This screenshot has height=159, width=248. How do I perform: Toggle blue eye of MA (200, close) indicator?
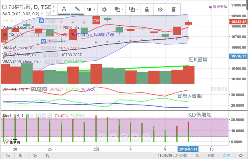[44, 41]
